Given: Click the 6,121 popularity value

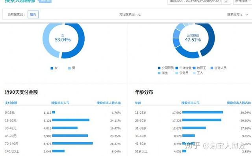Looking at the screenshot, I should [x=47, y=121].
